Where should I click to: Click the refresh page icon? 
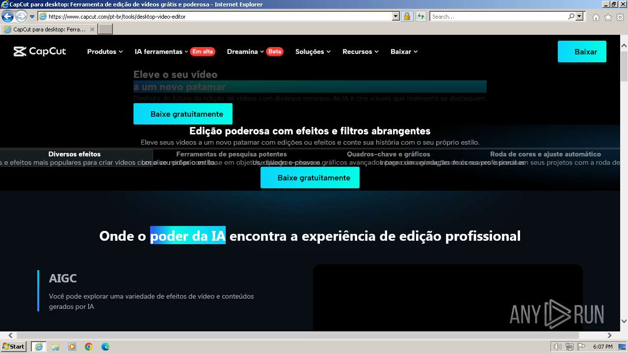421,16
